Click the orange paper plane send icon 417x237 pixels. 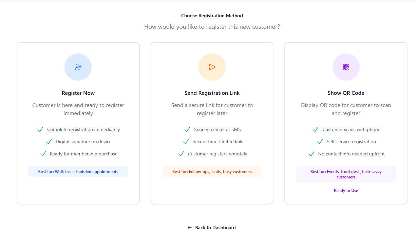tap(212, 67)
